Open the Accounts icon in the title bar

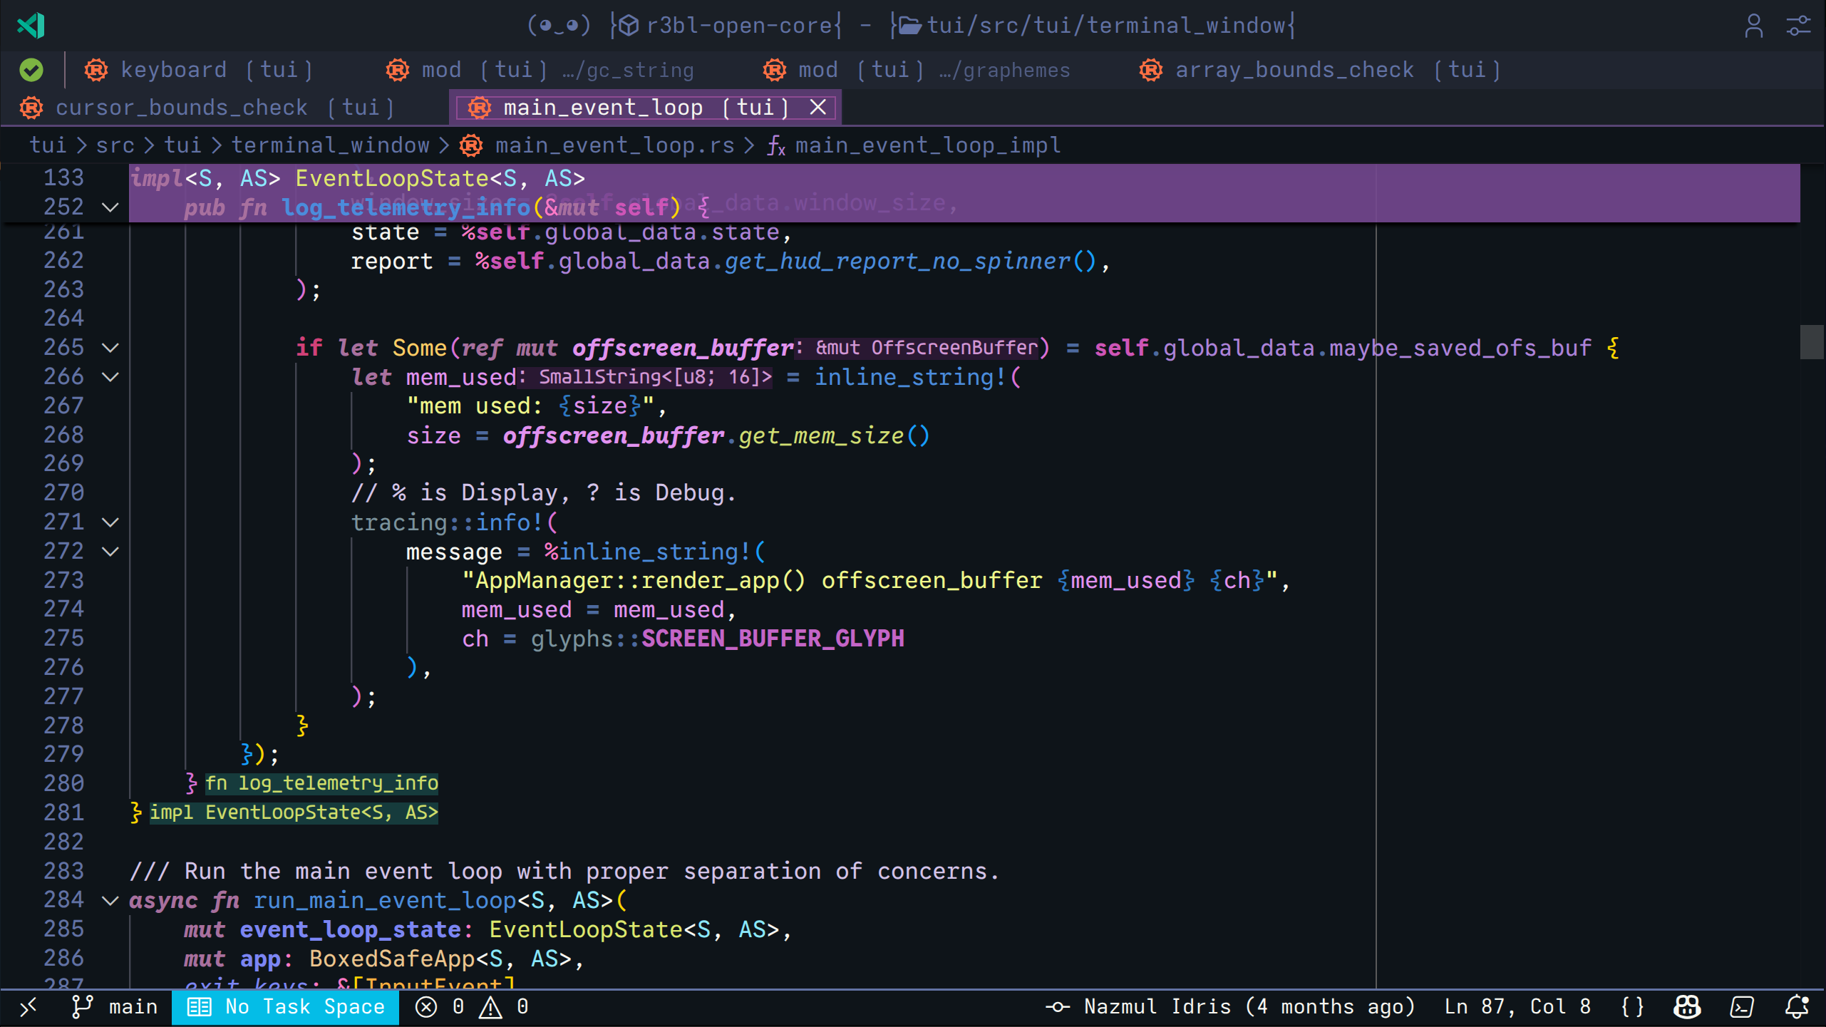[x=1754, y=26]
